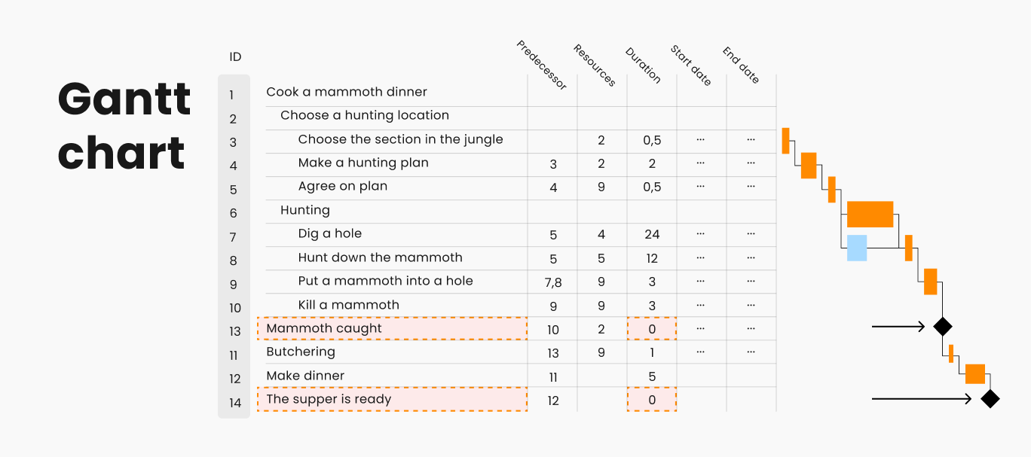This screenshot has height=457, width=1031.
Task: Click the Resources column header
Action: 594,66
